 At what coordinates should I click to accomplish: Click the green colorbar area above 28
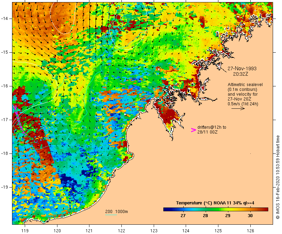205,209
